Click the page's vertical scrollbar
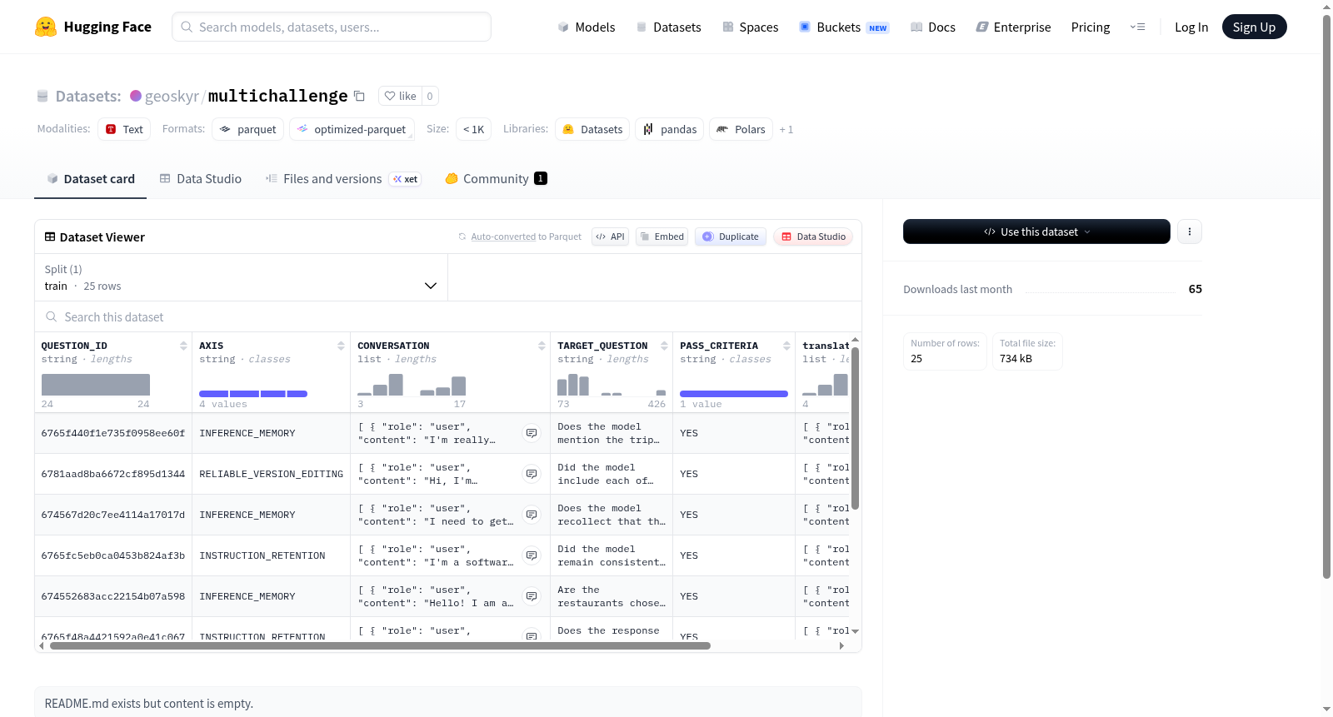Viewport: 1333px width, 717px height. [x=1326, y=296]
